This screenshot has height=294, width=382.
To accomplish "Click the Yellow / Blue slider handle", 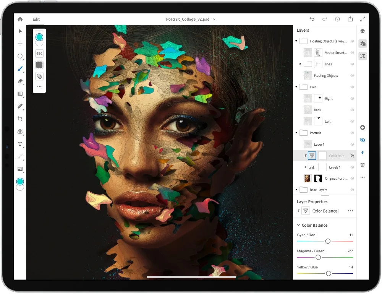I will point(329,273).
